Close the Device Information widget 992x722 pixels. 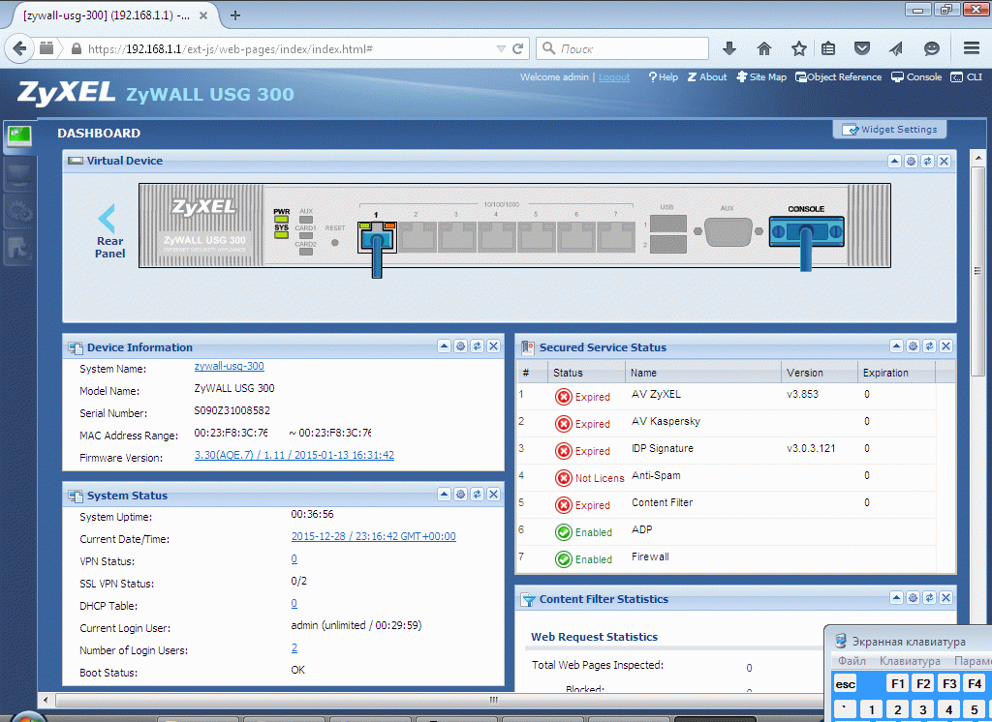click(x=493, y=346)
